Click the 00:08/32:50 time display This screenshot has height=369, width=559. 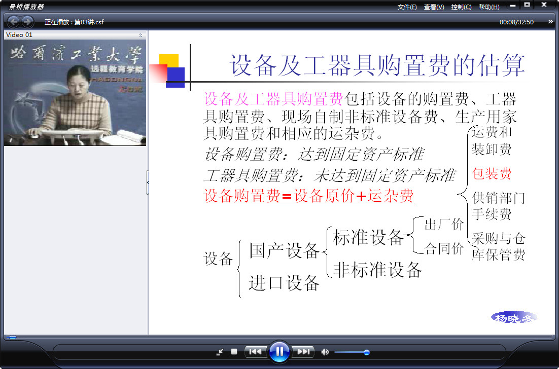tap(516, 22)
